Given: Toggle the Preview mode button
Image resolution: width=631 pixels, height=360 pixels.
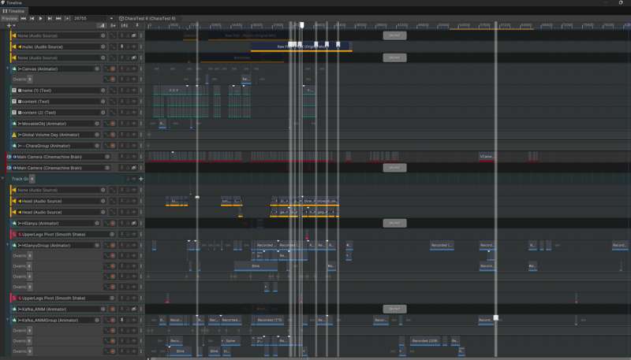Looking at the screenshot, I should point(9,18).
